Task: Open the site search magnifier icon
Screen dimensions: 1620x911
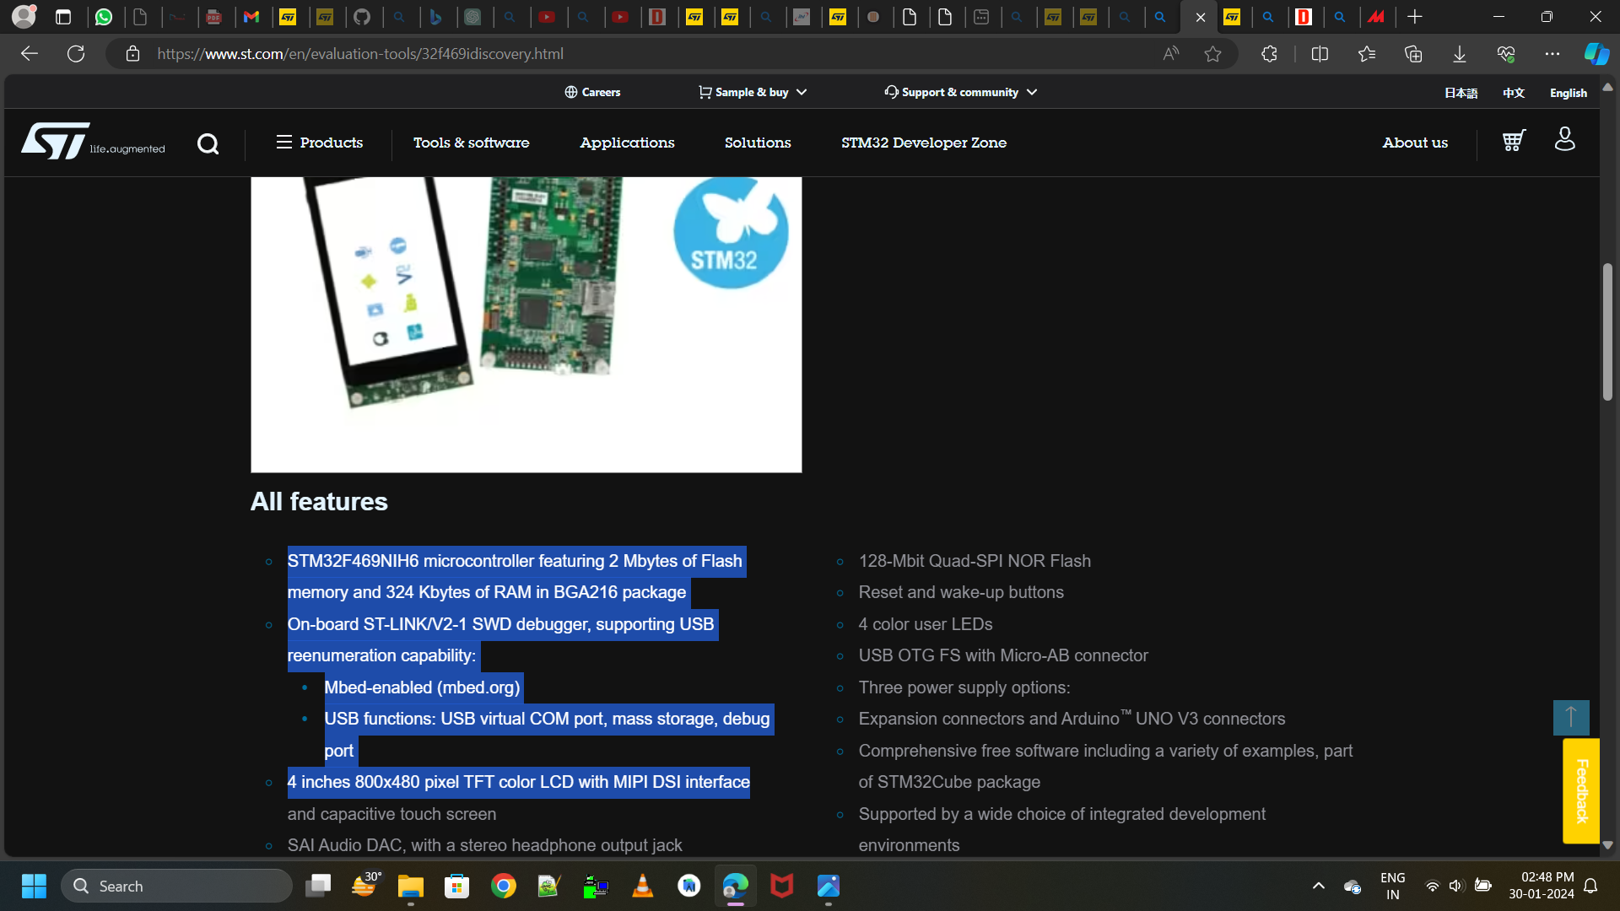Action: [208, 143]
